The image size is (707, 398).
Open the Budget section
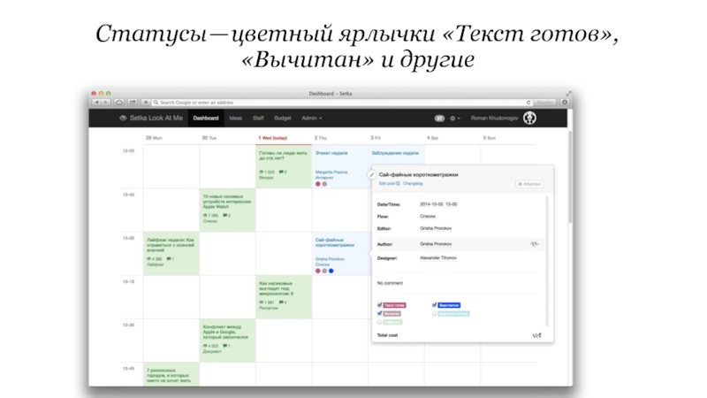click(x=283, y=119)
